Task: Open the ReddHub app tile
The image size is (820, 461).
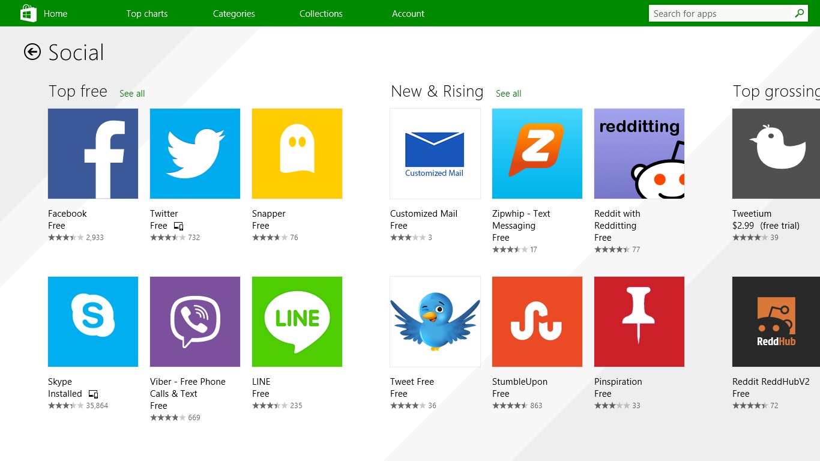Action: tap(776, 322)
